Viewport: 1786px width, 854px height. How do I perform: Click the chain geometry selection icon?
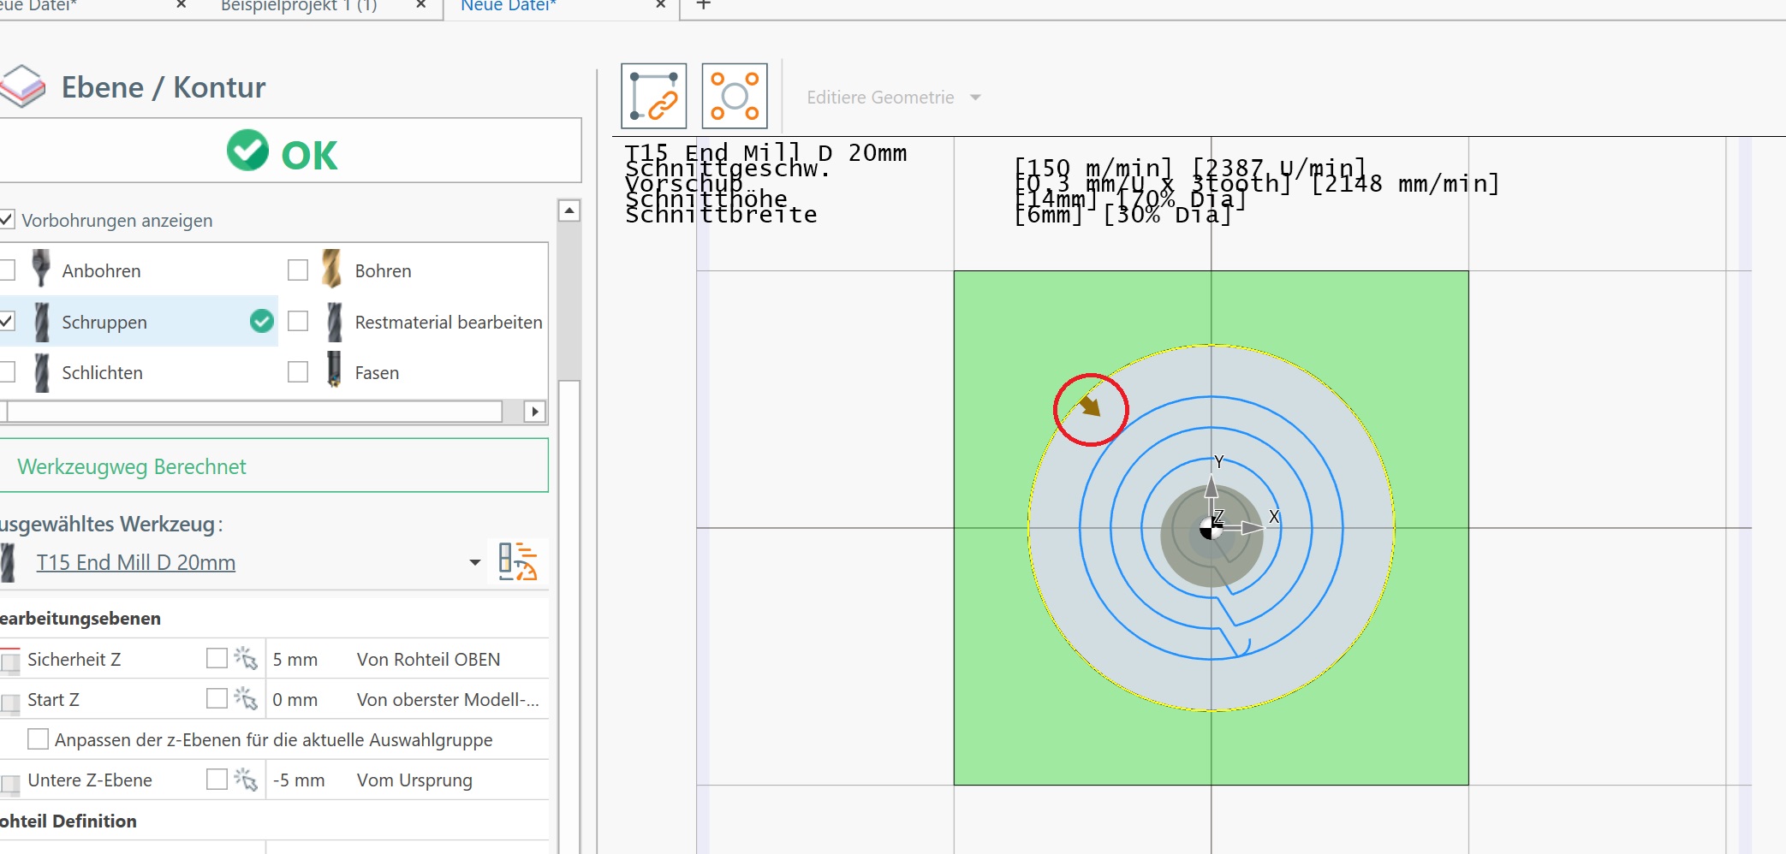tap(653, 96)
